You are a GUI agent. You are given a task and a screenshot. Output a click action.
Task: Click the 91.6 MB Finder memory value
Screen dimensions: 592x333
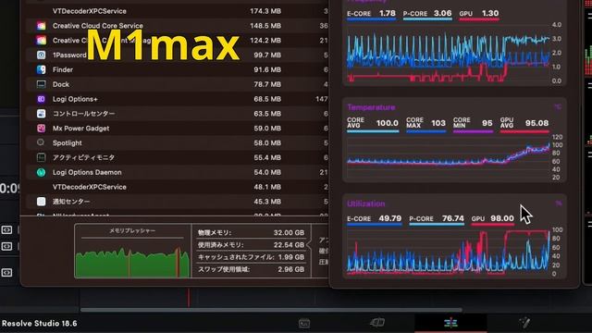pos(267,69)
